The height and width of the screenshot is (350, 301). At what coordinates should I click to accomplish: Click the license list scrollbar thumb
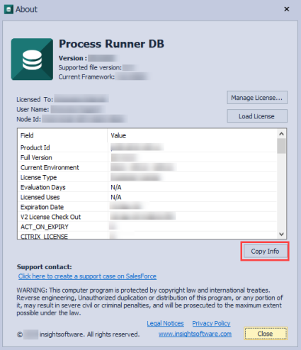tap(281, 146)
